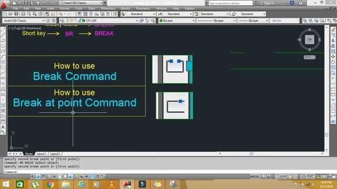Open the text style Standard dropdown
Image resolution: width=337 pixels, height=189 pixels.
coord(154,14)
